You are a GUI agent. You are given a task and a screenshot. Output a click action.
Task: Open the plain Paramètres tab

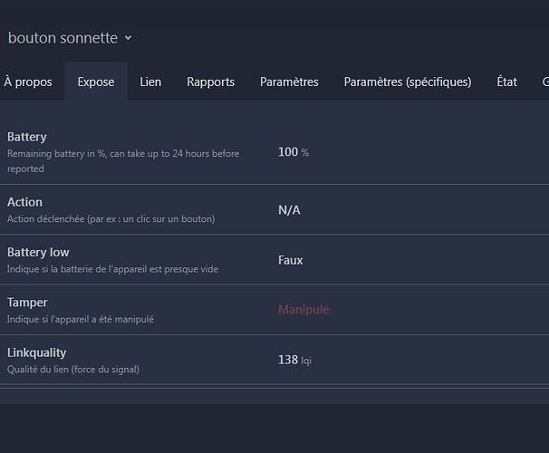(289, 82)
